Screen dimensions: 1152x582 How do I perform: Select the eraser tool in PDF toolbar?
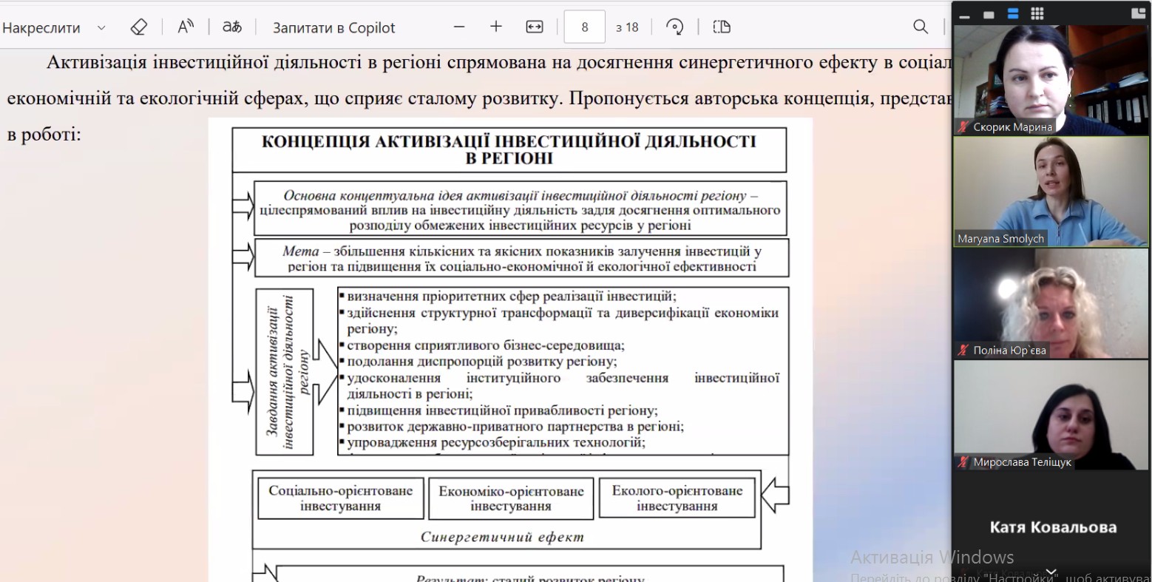pos(138,27)
